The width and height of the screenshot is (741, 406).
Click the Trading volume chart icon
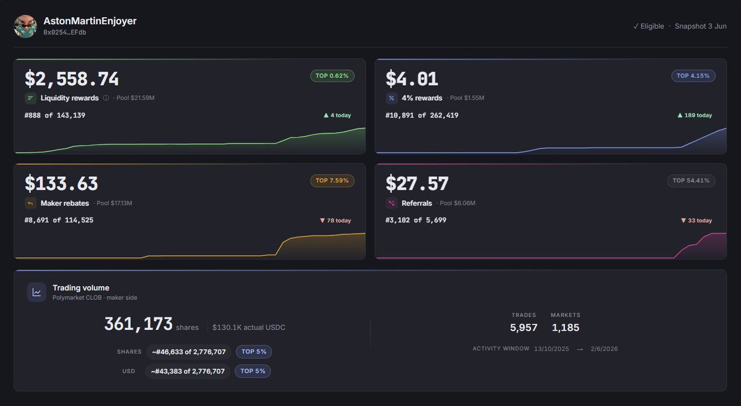coord(36,292)
